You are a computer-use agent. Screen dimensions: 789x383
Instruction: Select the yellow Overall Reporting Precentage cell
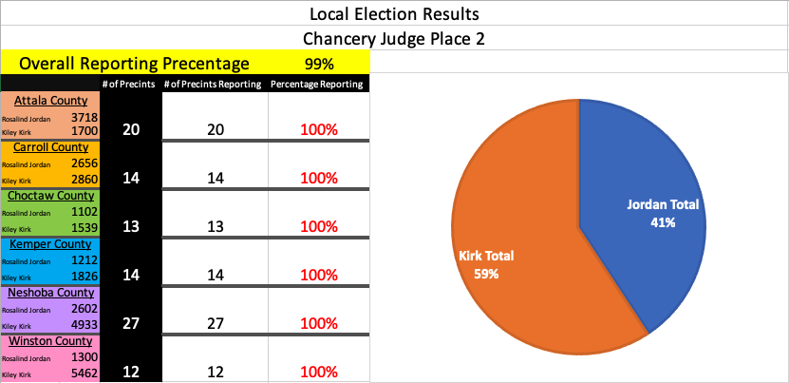135,64
